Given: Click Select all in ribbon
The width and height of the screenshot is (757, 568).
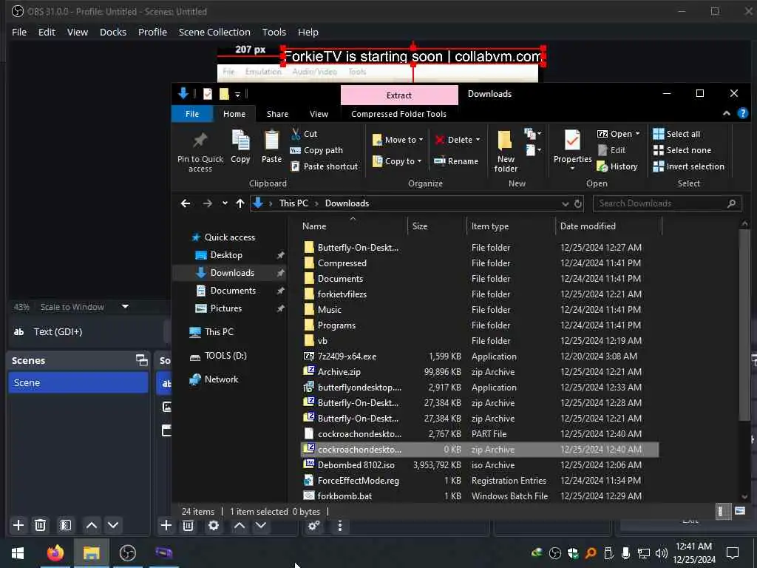Looking at the screenshot, I should pos(676,134).
